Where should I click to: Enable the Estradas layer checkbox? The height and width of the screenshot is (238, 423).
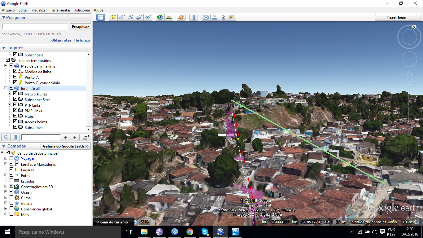11,181
